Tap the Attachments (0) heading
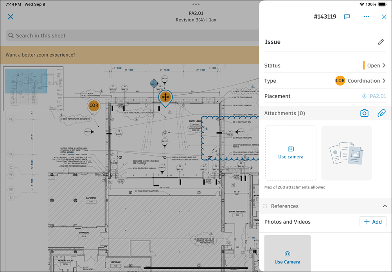Image resolution: width=392 pixels, height=272 pixels. [284, 113]
